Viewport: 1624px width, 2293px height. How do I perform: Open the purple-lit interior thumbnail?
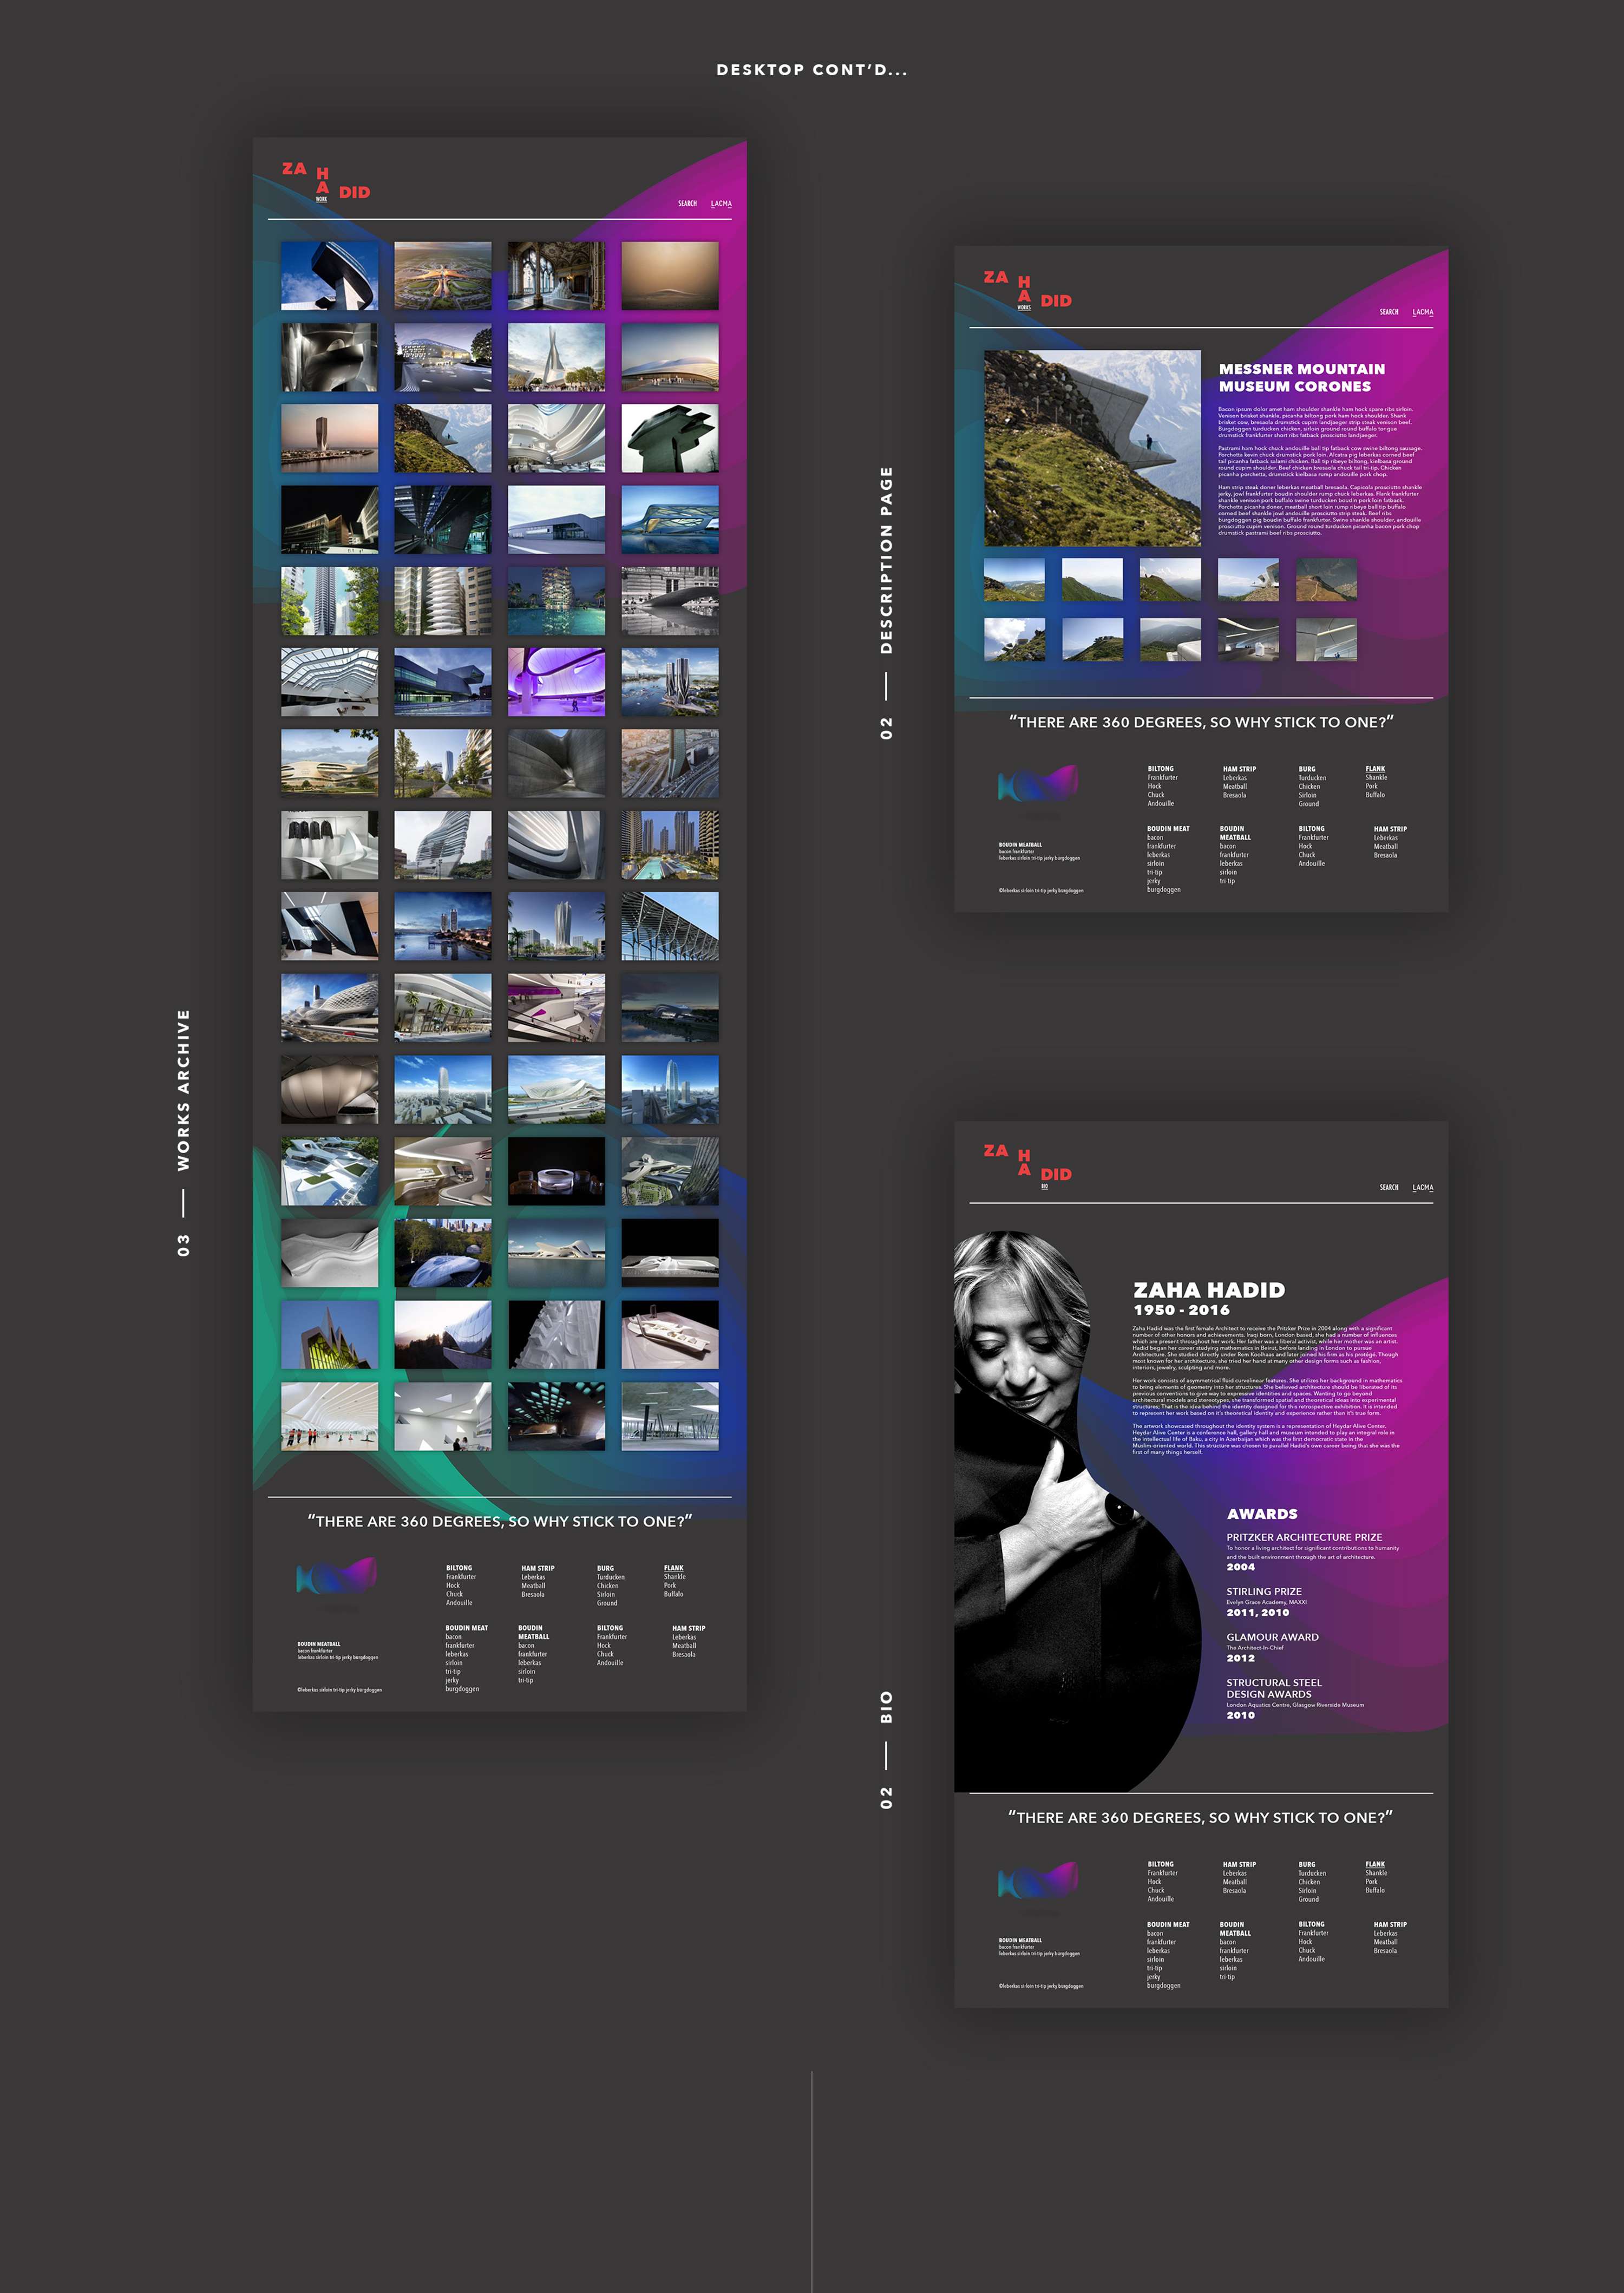(x=556, y=682)
